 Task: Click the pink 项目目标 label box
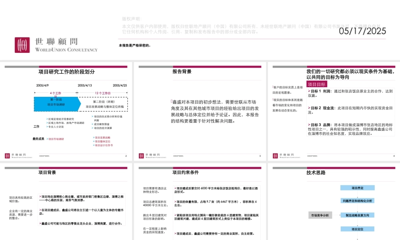(x=316, y=84)
